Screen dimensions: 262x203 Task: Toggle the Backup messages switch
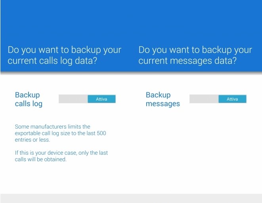click(x=218, y=99)
